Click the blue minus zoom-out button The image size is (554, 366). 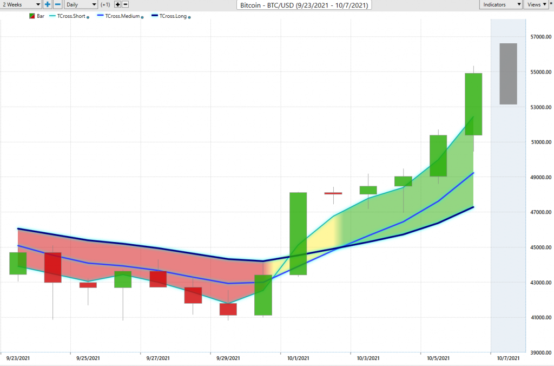pos(58,4)
